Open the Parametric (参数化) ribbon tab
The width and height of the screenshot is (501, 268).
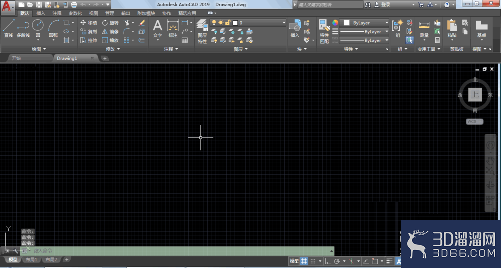coord(75,13)
